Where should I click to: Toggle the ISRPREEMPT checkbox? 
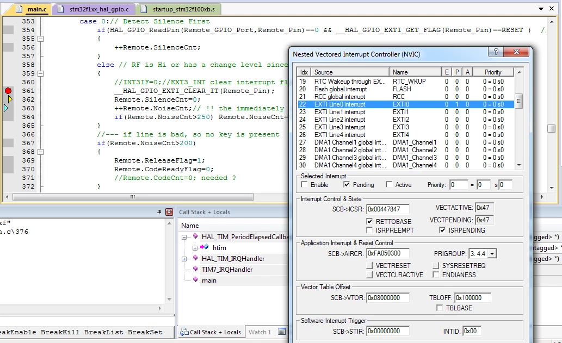coord(369,230)
